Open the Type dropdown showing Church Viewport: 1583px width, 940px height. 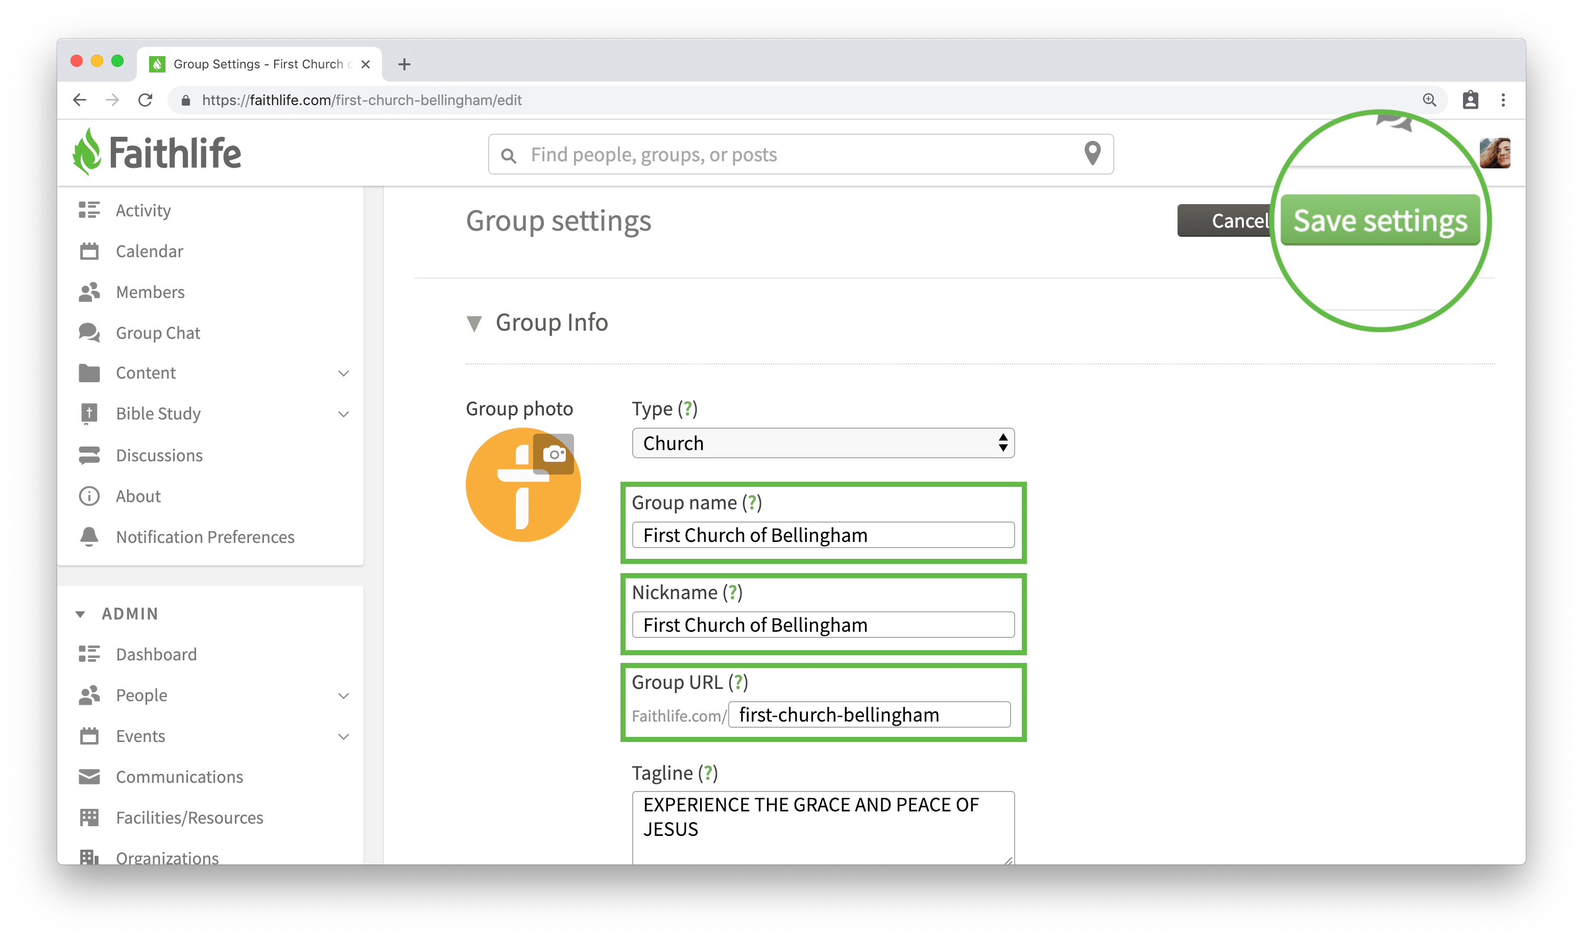[823, 443]
